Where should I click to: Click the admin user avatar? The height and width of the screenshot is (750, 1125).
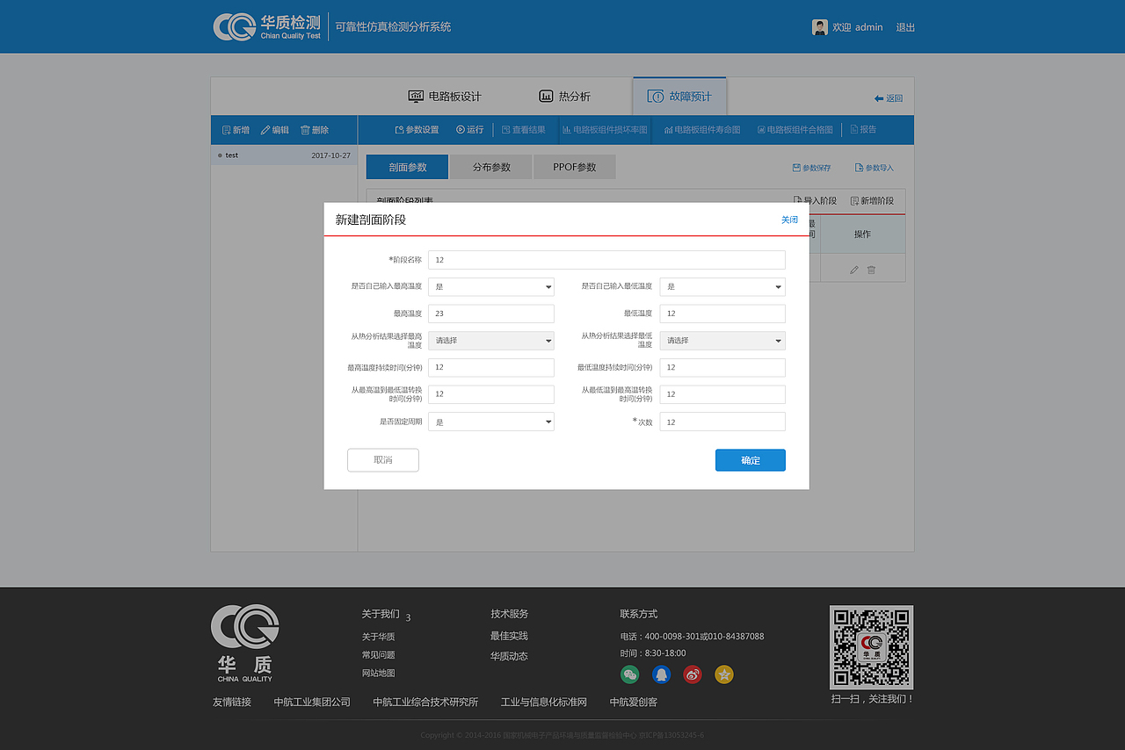(820, 27)
